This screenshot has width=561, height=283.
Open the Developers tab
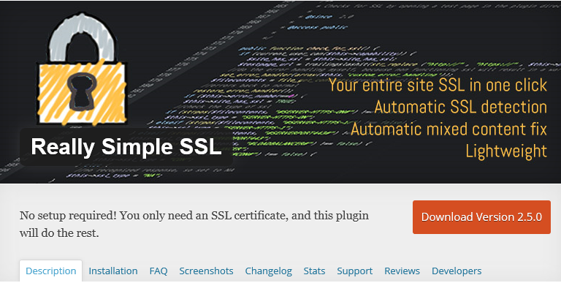(457, 271)
